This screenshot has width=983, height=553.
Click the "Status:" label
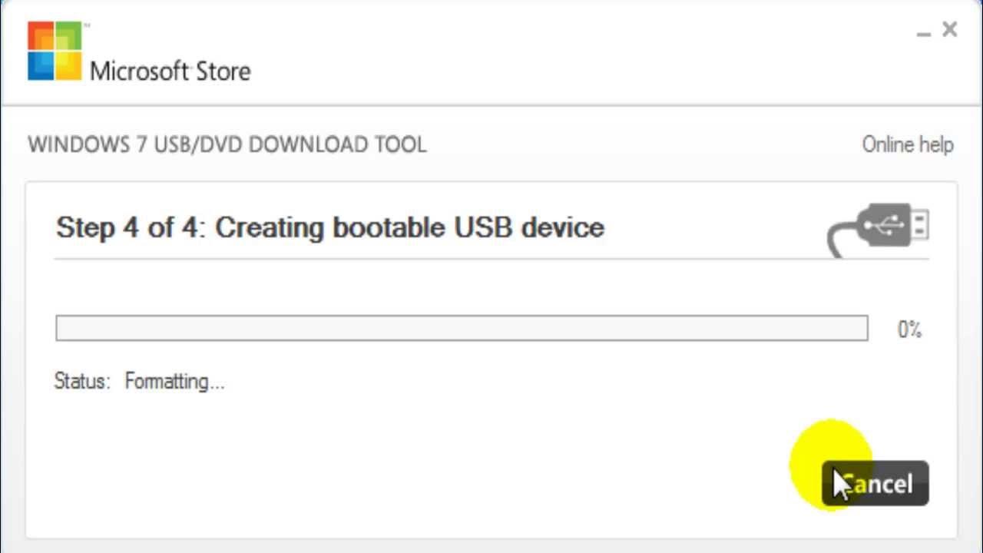point(82,382)
